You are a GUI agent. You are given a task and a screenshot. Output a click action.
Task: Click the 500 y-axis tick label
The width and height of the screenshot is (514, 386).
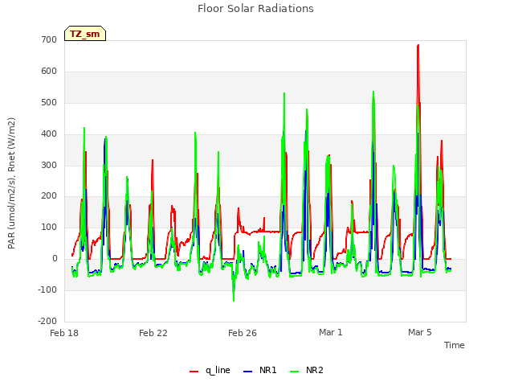tap(49, 102)
